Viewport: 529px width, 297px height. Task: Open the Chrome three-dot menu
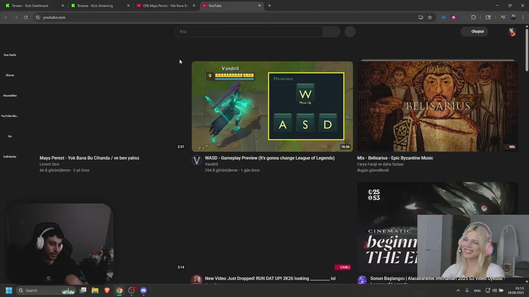click(x=523, y=17)
